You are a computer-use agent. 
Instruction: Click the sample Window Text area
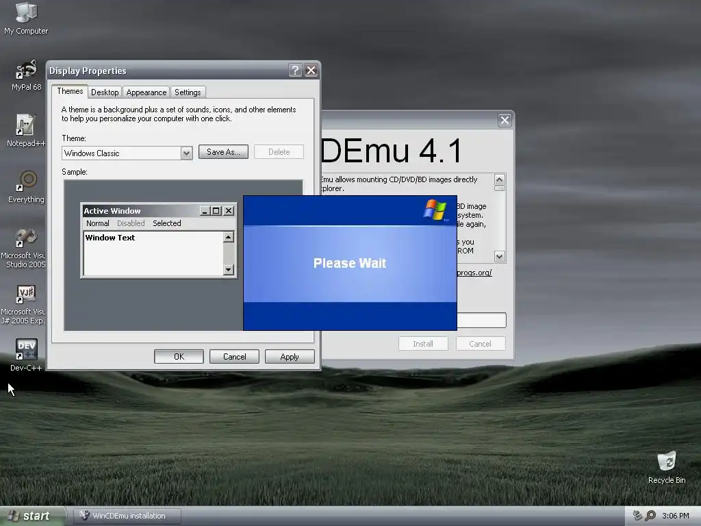point(153,253)
